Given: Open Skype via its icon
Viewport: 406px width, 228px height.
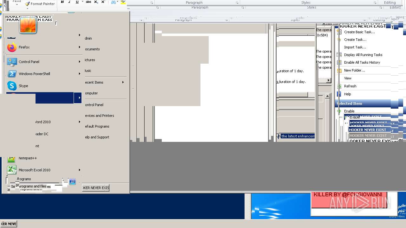Looking at the screenshot, I should [x=12, y=86].
